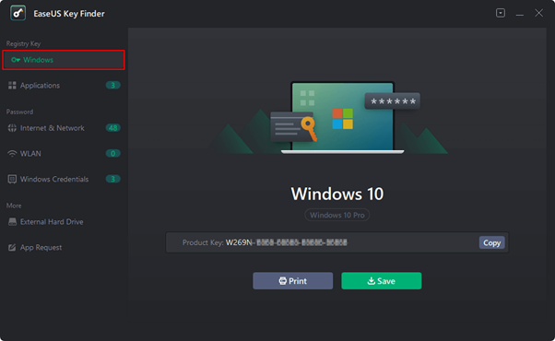
Task: Click the App Request pencil icon
Action: [x=12, y=247]
